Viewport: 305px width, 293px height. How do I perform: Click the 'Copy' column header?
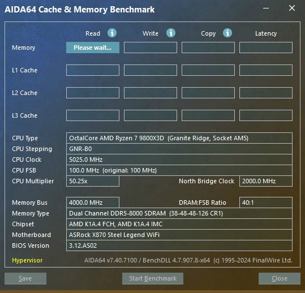point(208,33)
